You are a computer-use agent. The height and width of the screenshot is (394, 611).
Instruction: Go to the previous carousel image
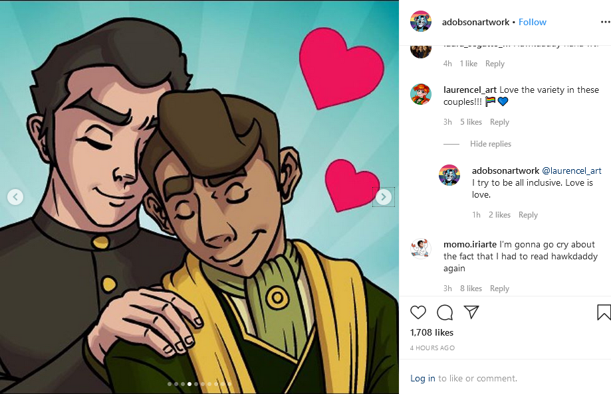[x=15, y=197]
